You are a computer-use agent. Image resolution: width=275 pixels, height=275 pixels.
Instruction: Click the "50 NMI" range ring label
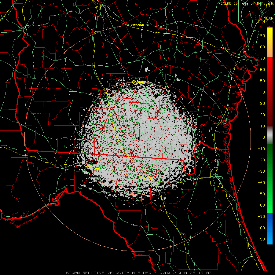click(137, 82)
